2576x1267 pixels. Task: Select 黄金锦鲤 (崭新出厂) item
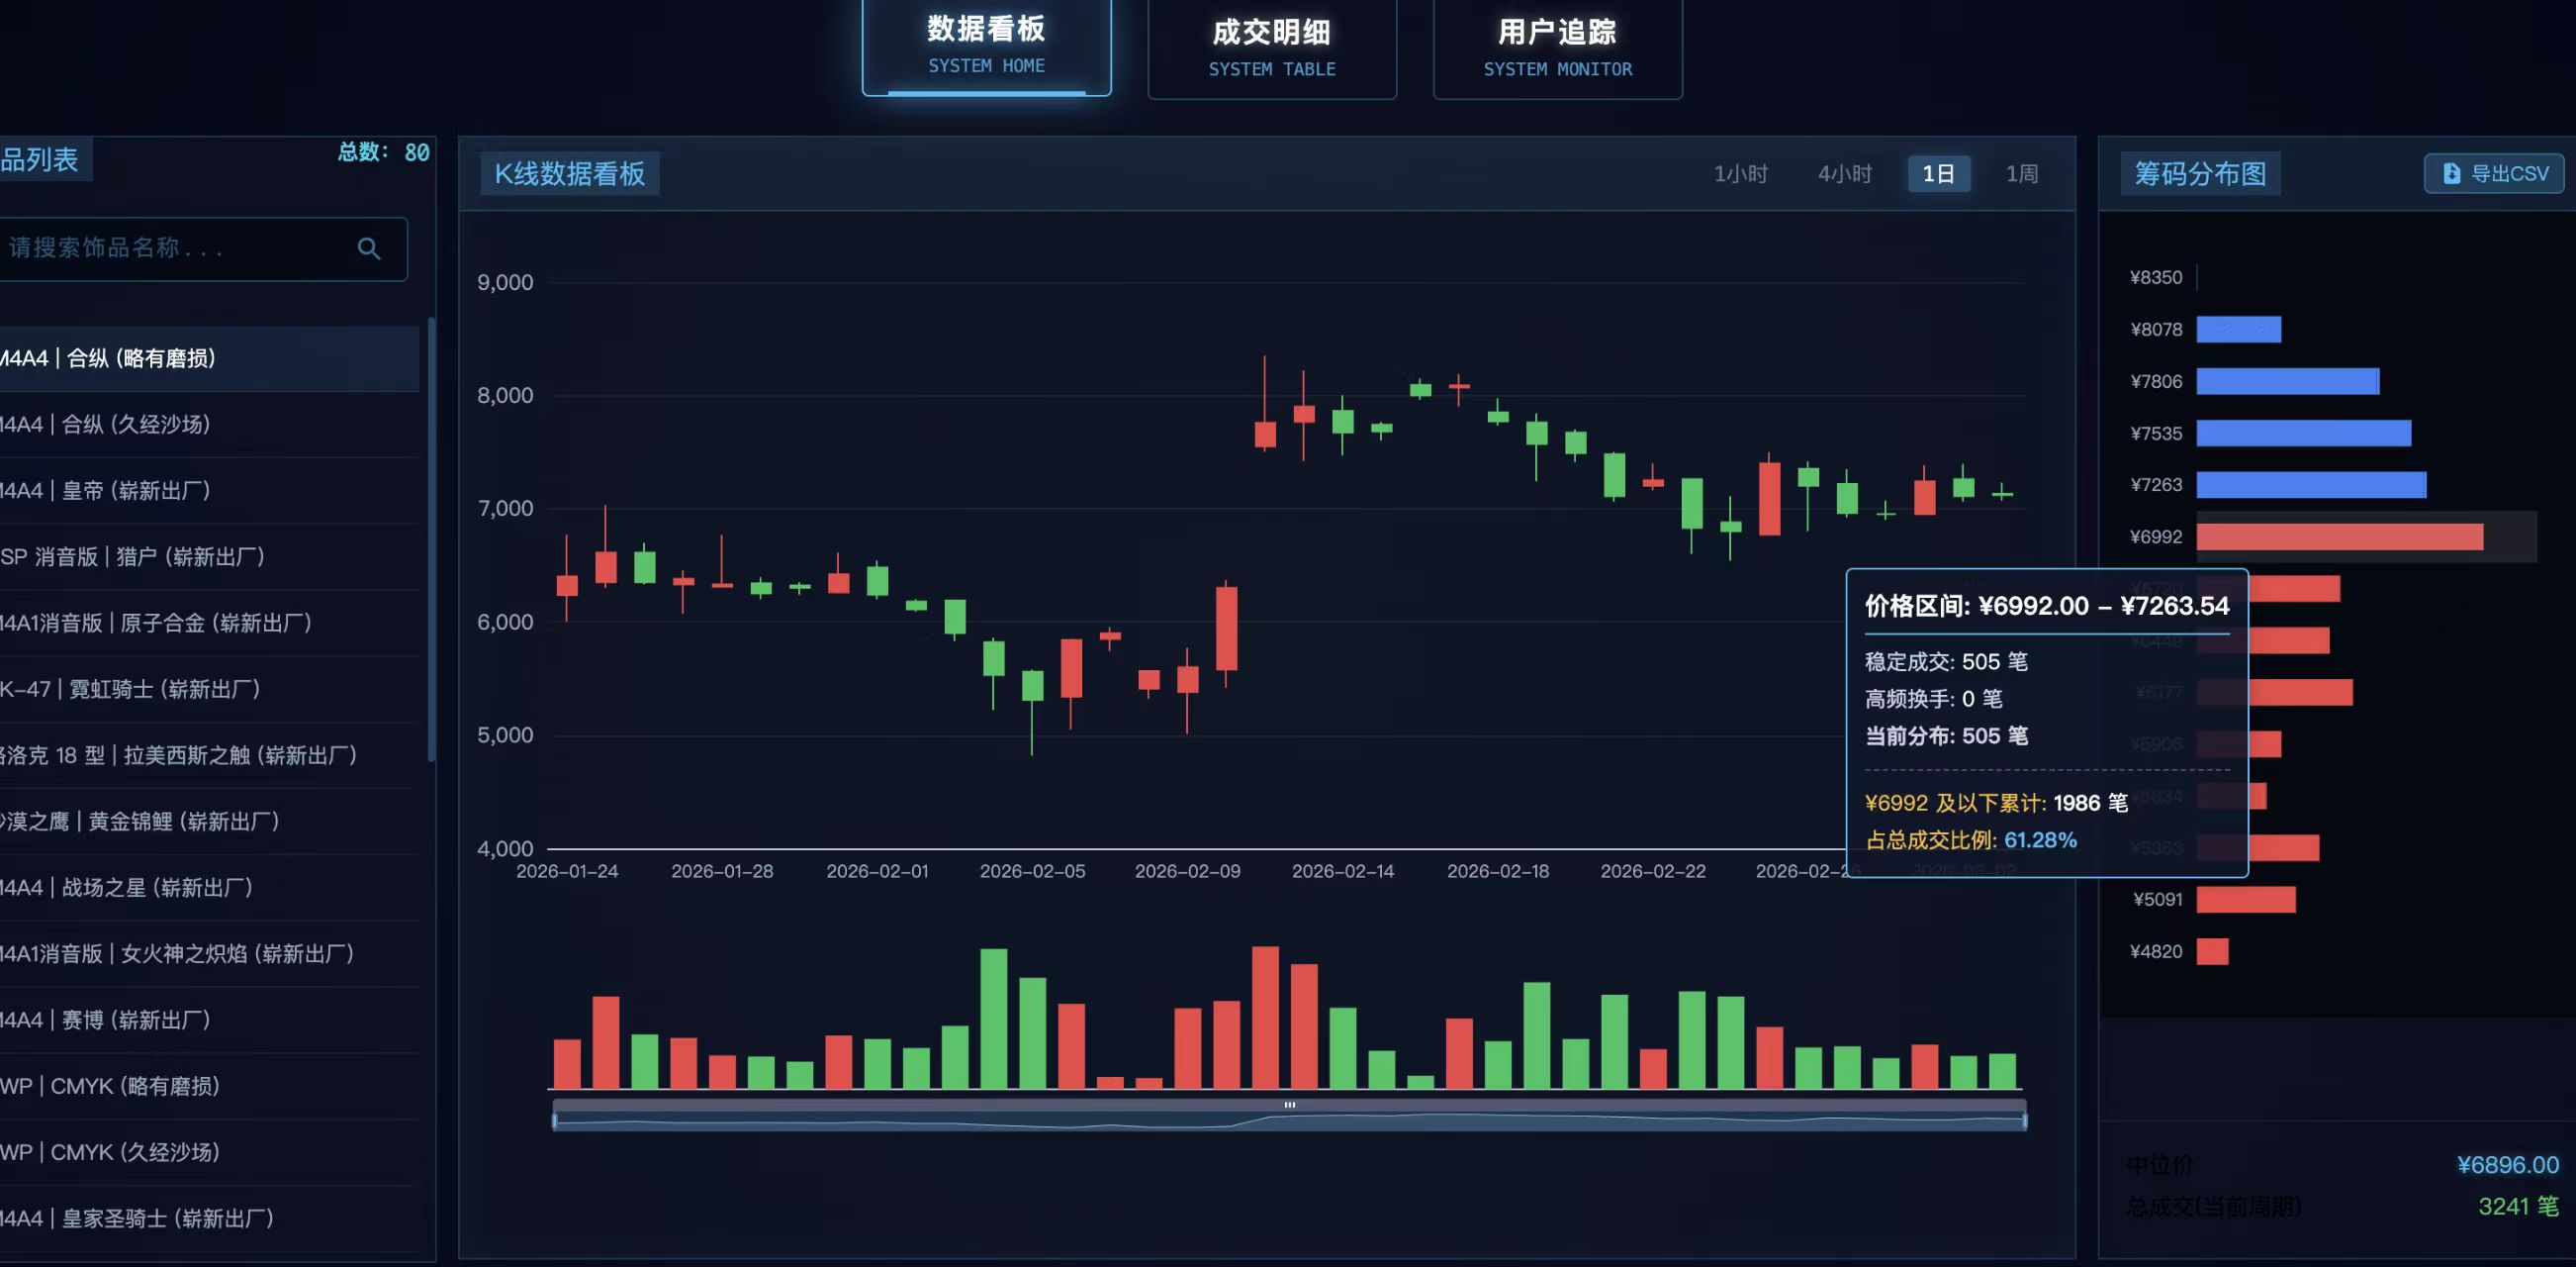point(209,821)
